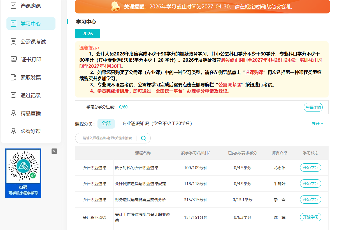Close the QR code panel
337x230 pixels.
click(54, 151)
